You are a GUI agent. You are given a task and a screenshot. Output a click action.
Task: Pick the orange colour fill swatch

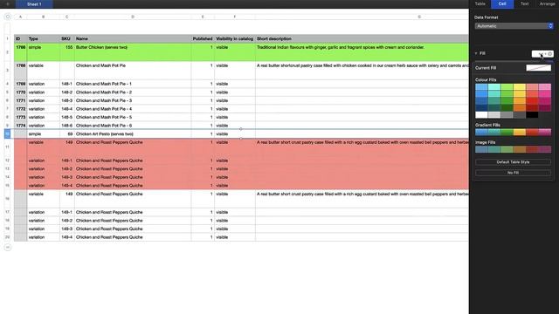click(520, 107)
